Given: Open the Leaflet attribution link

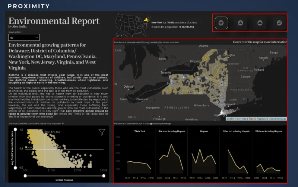Looking at the screenshot, I should 230,119.
